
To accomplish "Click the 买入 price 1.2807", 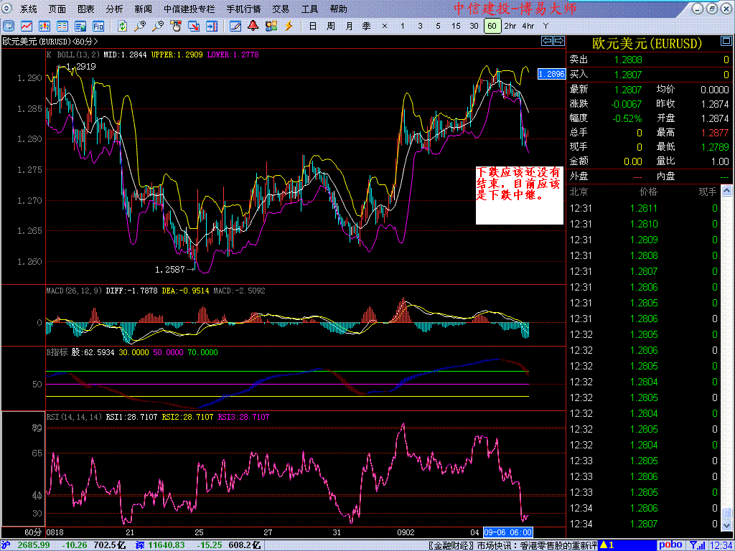I will tap(629, 75).
